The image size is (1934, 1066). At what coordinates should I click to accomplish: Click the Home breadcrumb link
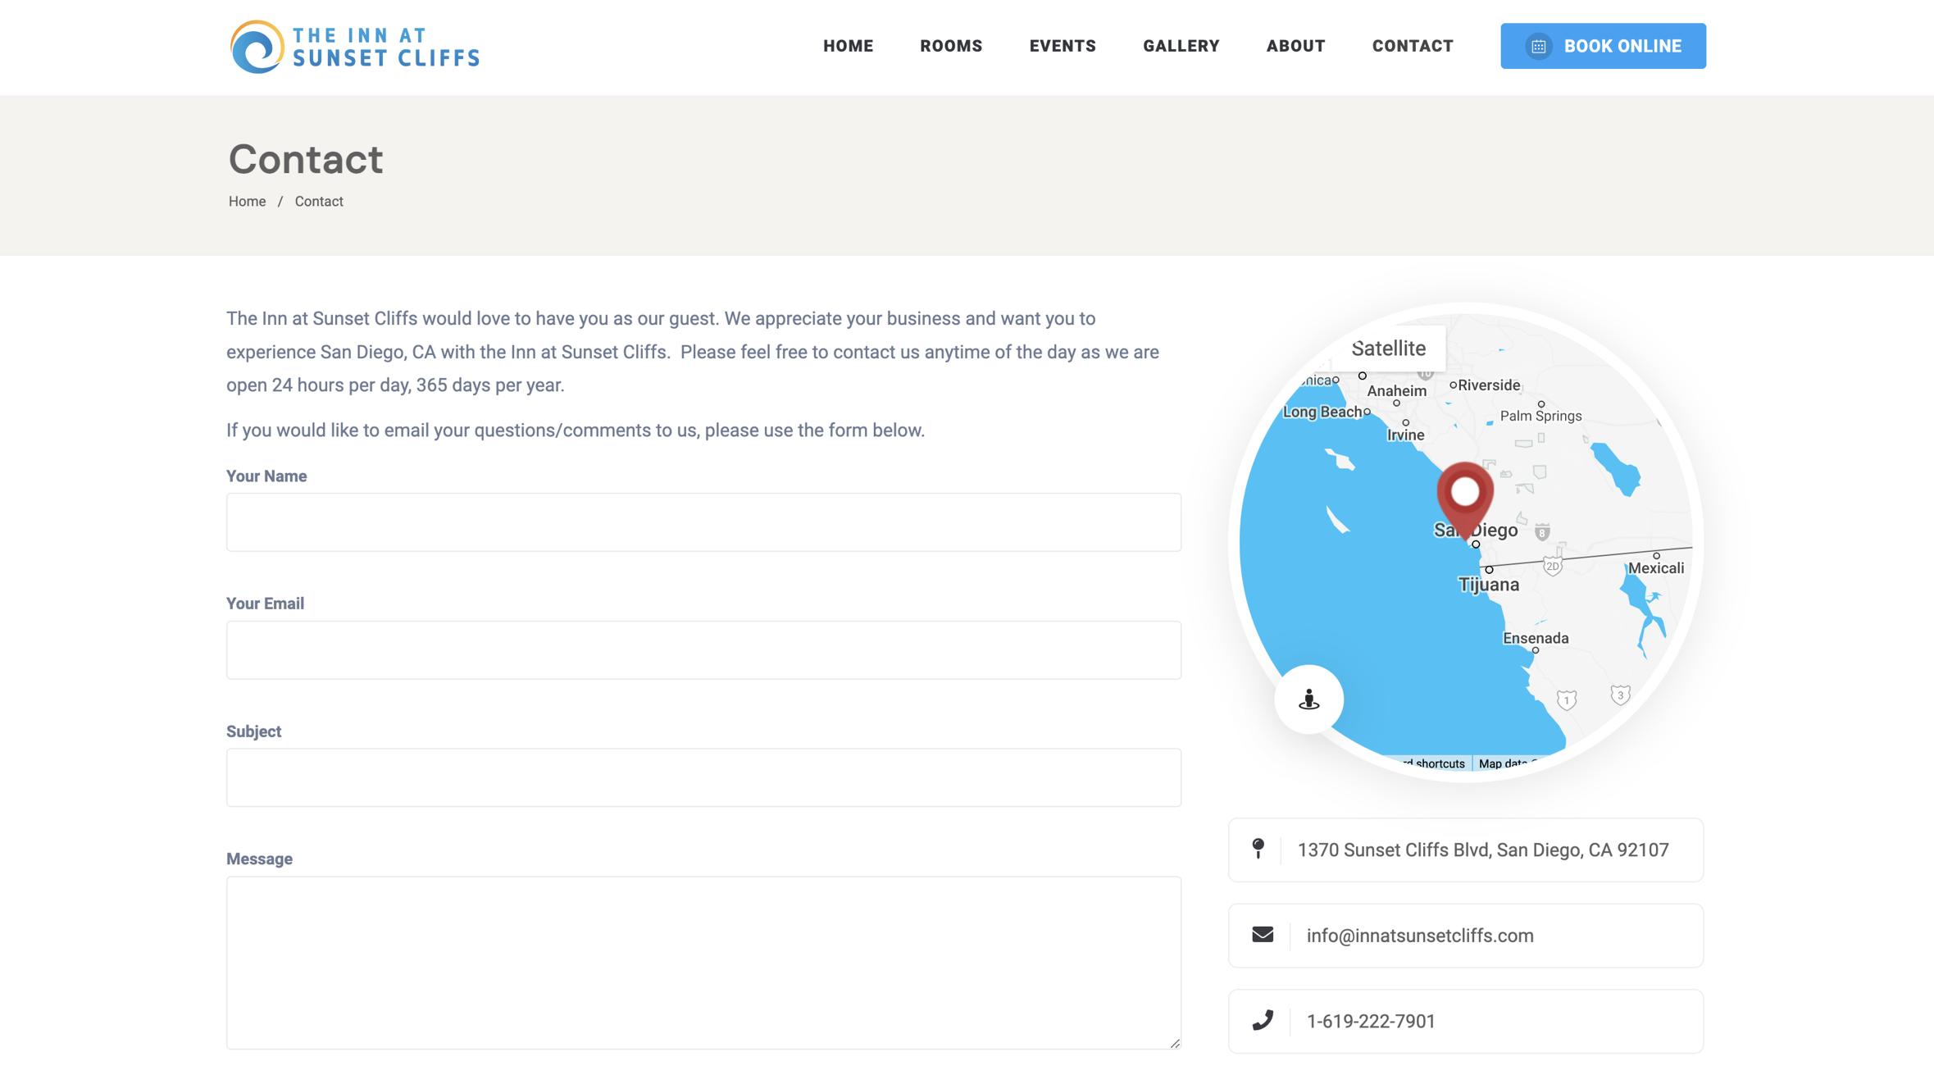247,202
